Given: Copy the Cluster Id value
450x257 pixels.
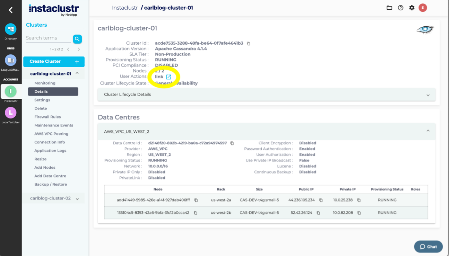Looking at the screenshot, I should tap(249, 44).
